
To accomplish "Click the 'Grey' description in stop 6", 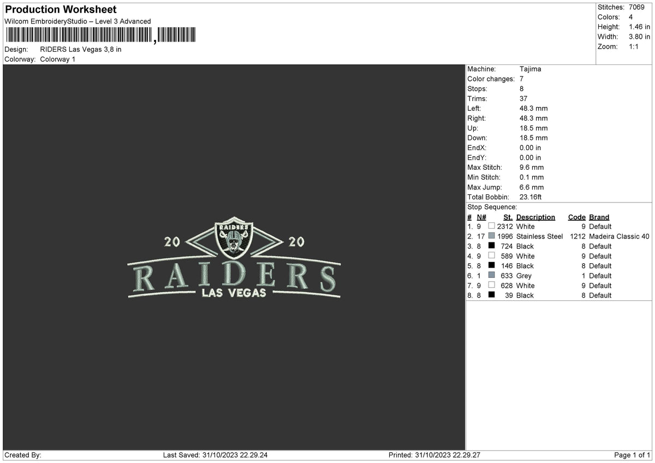I will point(524,276).
